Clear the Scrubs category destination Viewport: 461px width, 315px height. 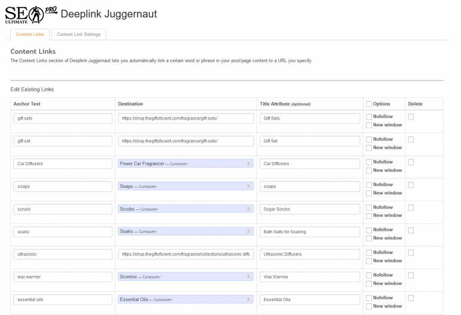(x=248, y=209)
